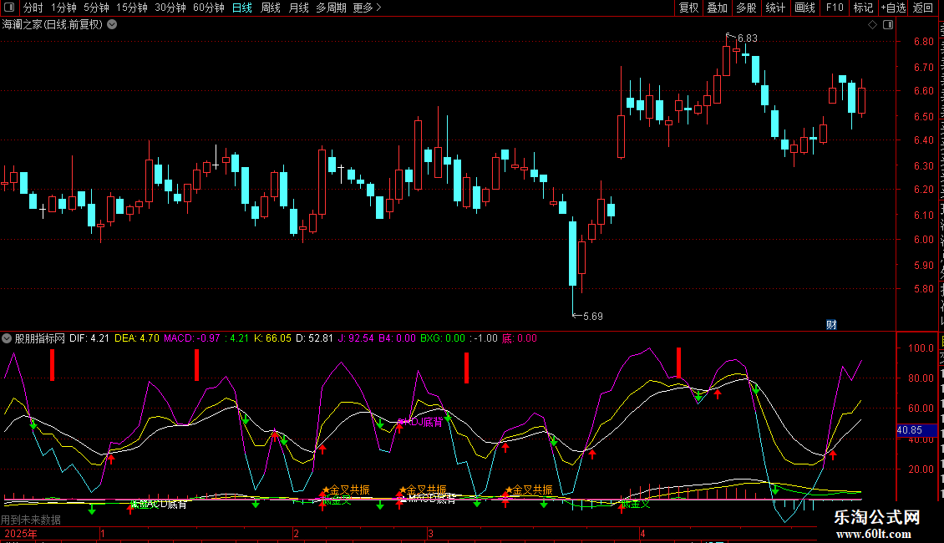Image resolution: width=944 pixels, height=543 pixels.
Task: Click the 40.85 indicator value marker
Action: (x=916, y=430)
